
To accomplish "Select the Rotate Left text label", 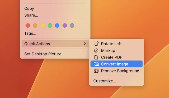I will (111, 44).
